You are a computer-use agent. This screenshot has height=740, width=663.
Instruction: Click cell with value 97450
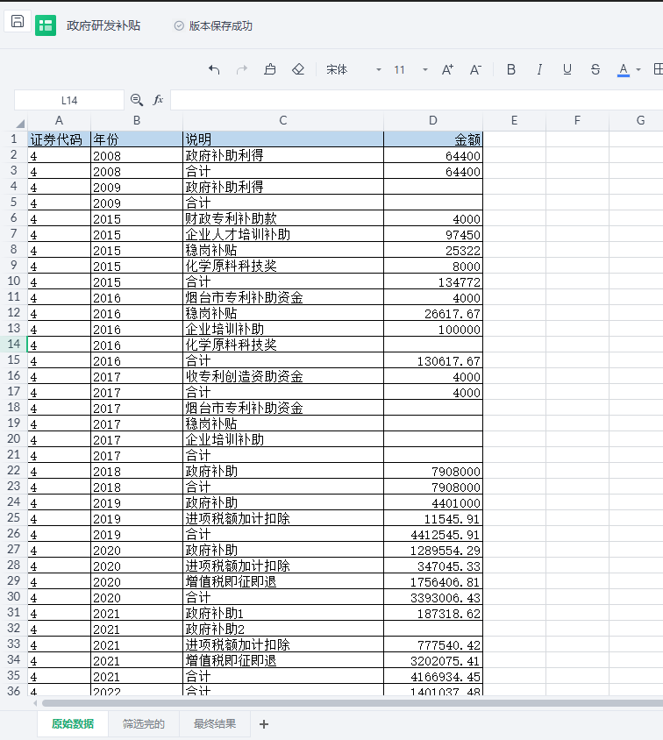pos(433,235)
